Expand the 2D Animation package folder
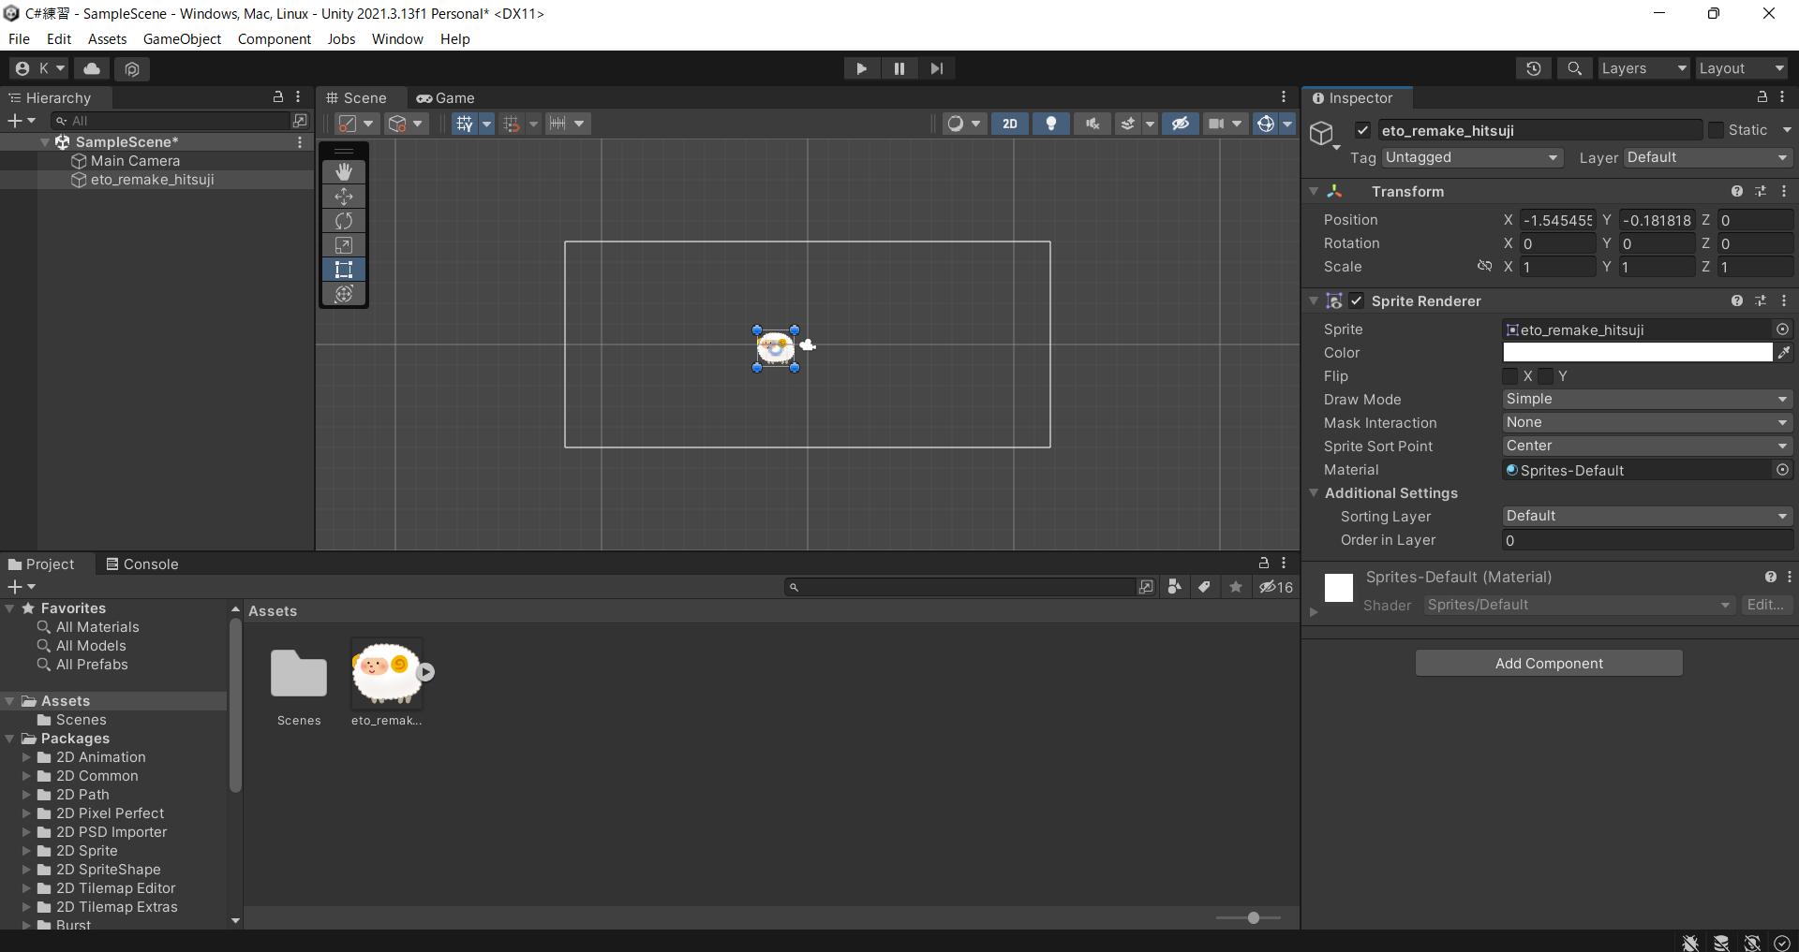 point(27,757)
